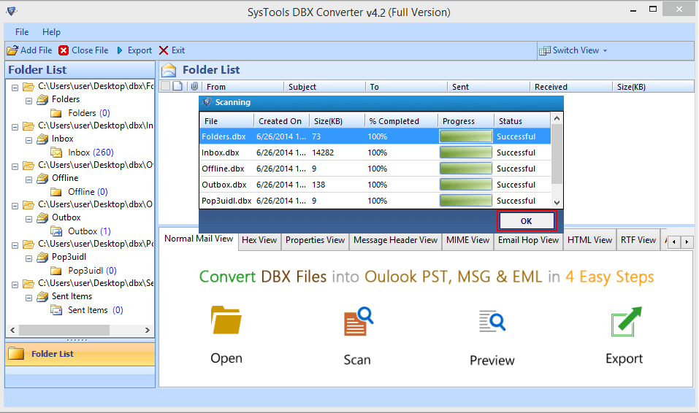Click the SysTools app logo in the title bar
The width and height of the screenshot is (699, 413).
coord(12,11)
